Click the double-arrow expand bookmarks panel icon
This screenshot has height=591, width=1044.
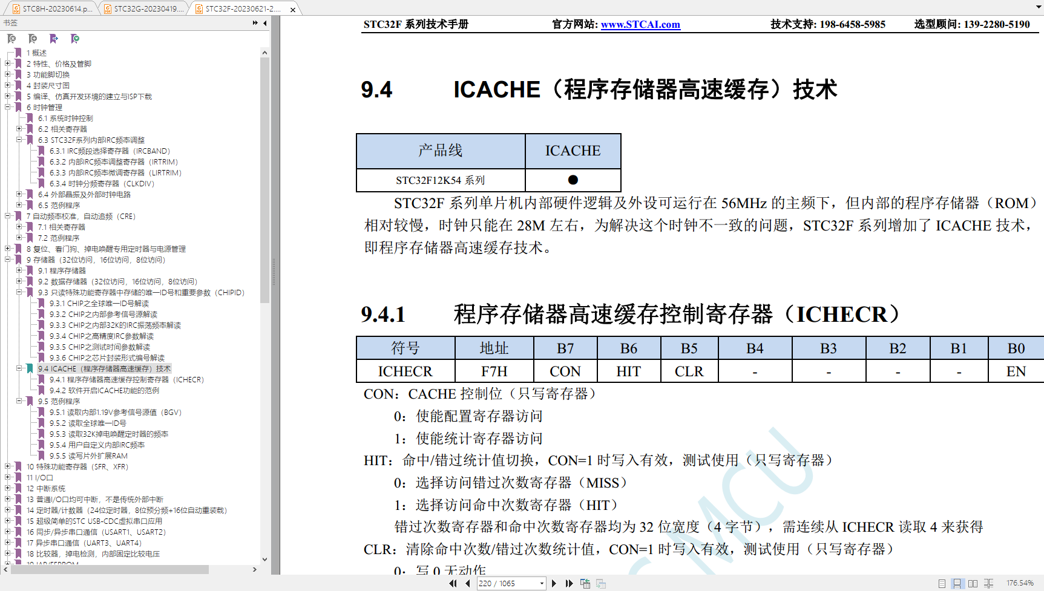pyautogui.click(x=255, y=23)
